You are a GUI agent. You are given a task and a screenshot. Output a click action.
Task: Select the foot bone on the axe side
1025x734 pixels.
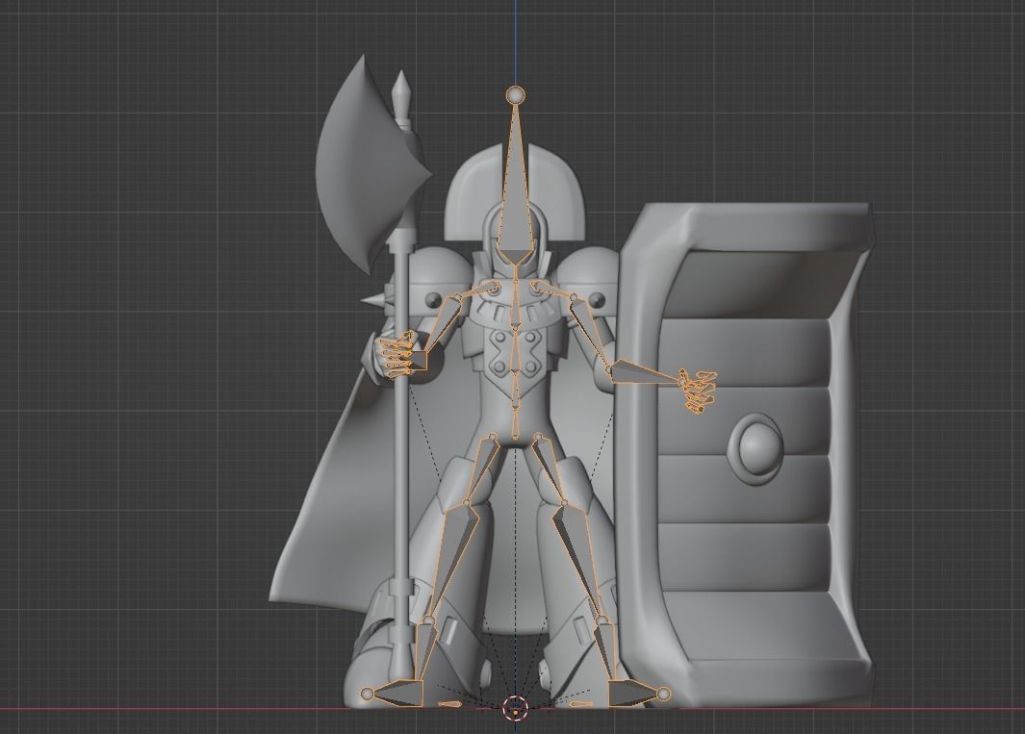point(400,694)
